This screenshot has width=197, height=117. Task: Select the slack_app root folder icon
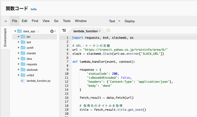coord(19,31)
